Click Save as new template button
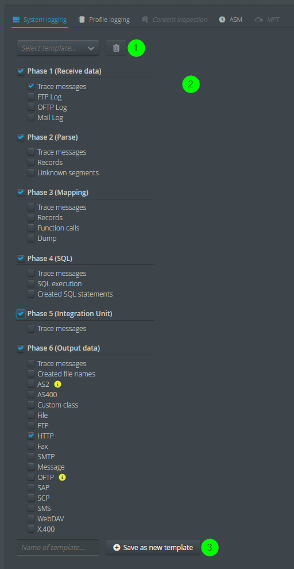The width and height of the screenshot is (294, 569). (x=153, y=548)
